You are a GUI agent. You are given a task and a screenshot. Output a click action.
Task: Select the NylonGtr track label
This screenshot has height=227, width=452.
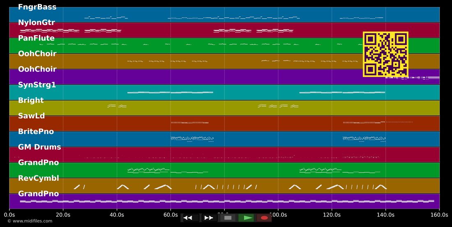(x=36, y=23)
